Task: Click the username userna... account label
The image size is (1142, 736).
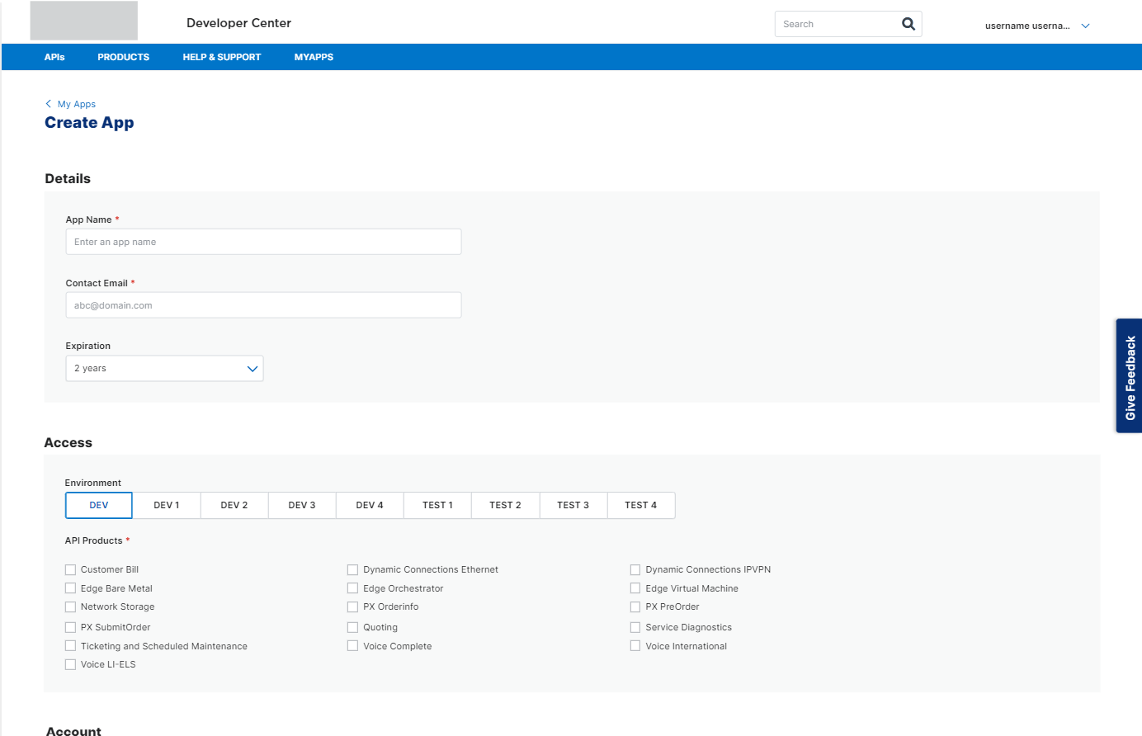Action: pos(1027,26)
